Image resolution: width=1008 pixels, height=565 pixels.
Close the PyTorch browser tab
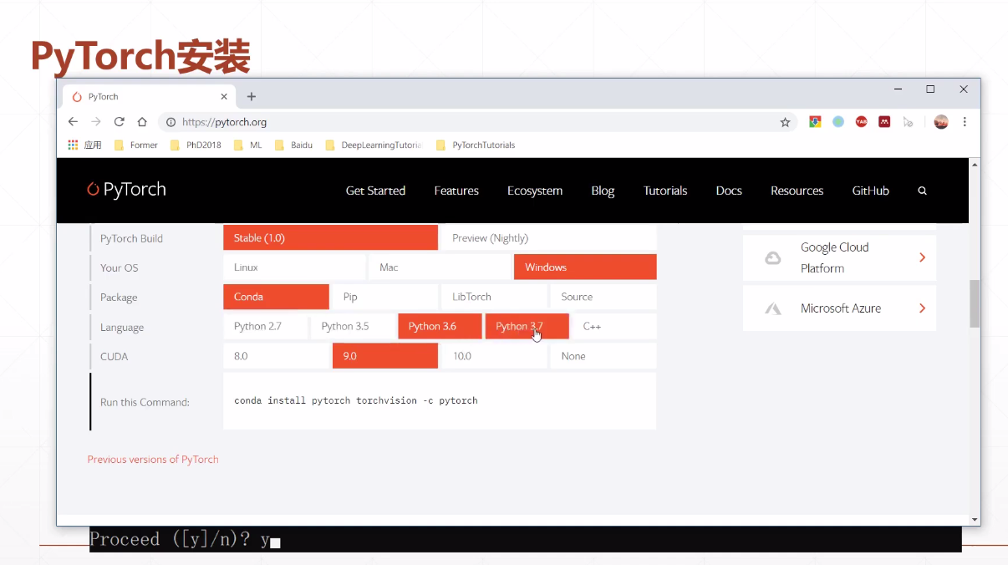(224, 97)
